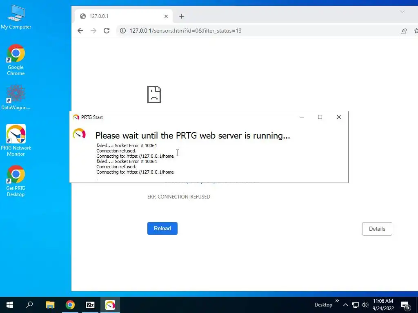Close the PRTG Start window
Viewport: 418px width, 313px height.
pos(338,117)
